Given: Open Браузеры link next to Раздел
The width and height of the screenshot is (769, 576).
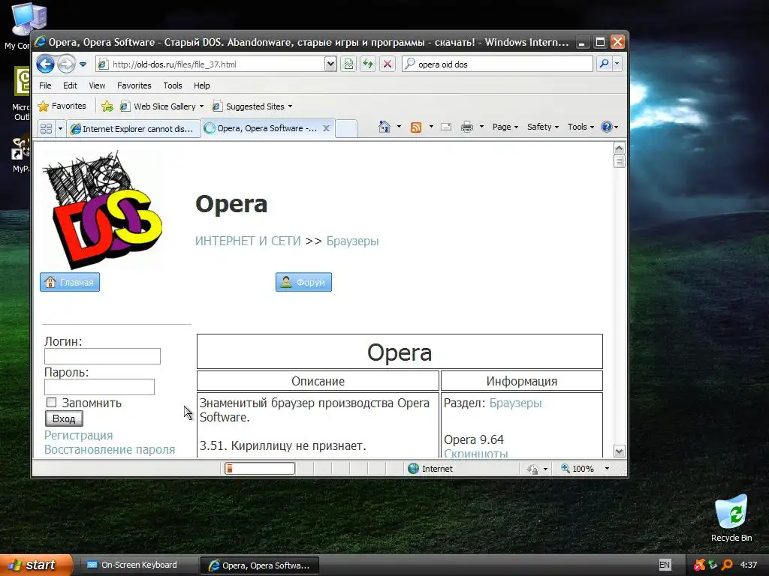Looking at the screenshot, I should (515, 403).
